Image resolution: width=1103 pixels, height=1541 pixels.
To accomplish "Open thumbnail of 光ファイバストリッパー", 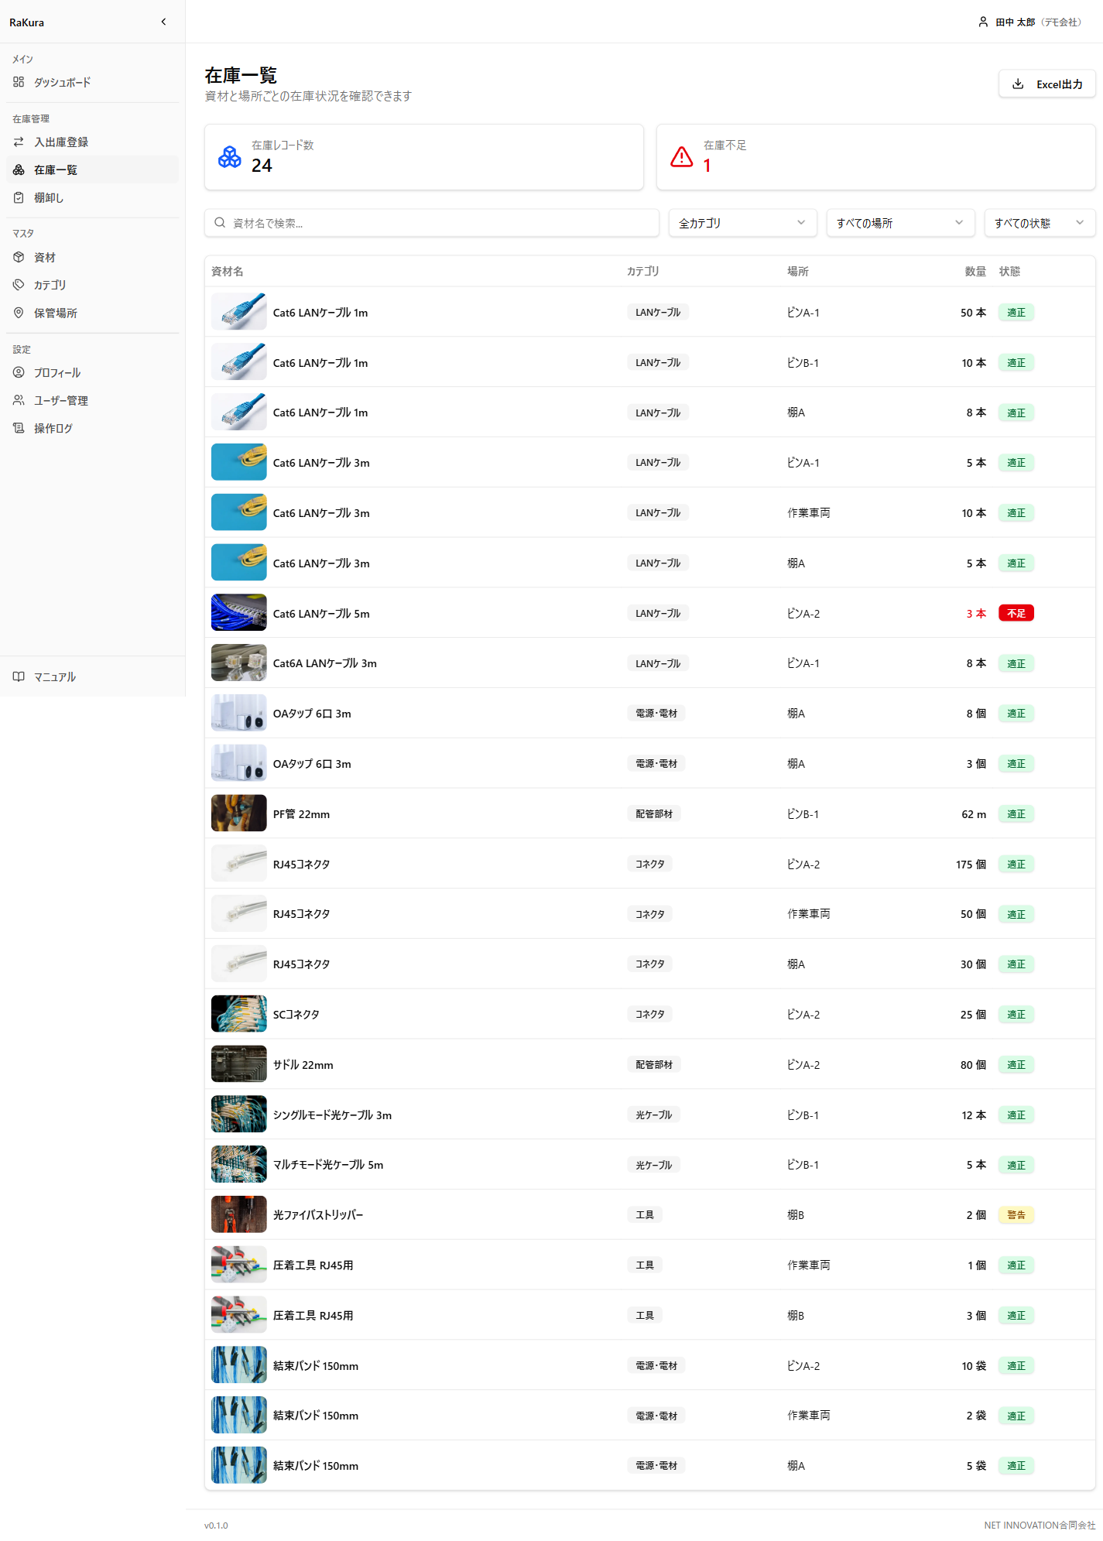I will [239, 1214].
